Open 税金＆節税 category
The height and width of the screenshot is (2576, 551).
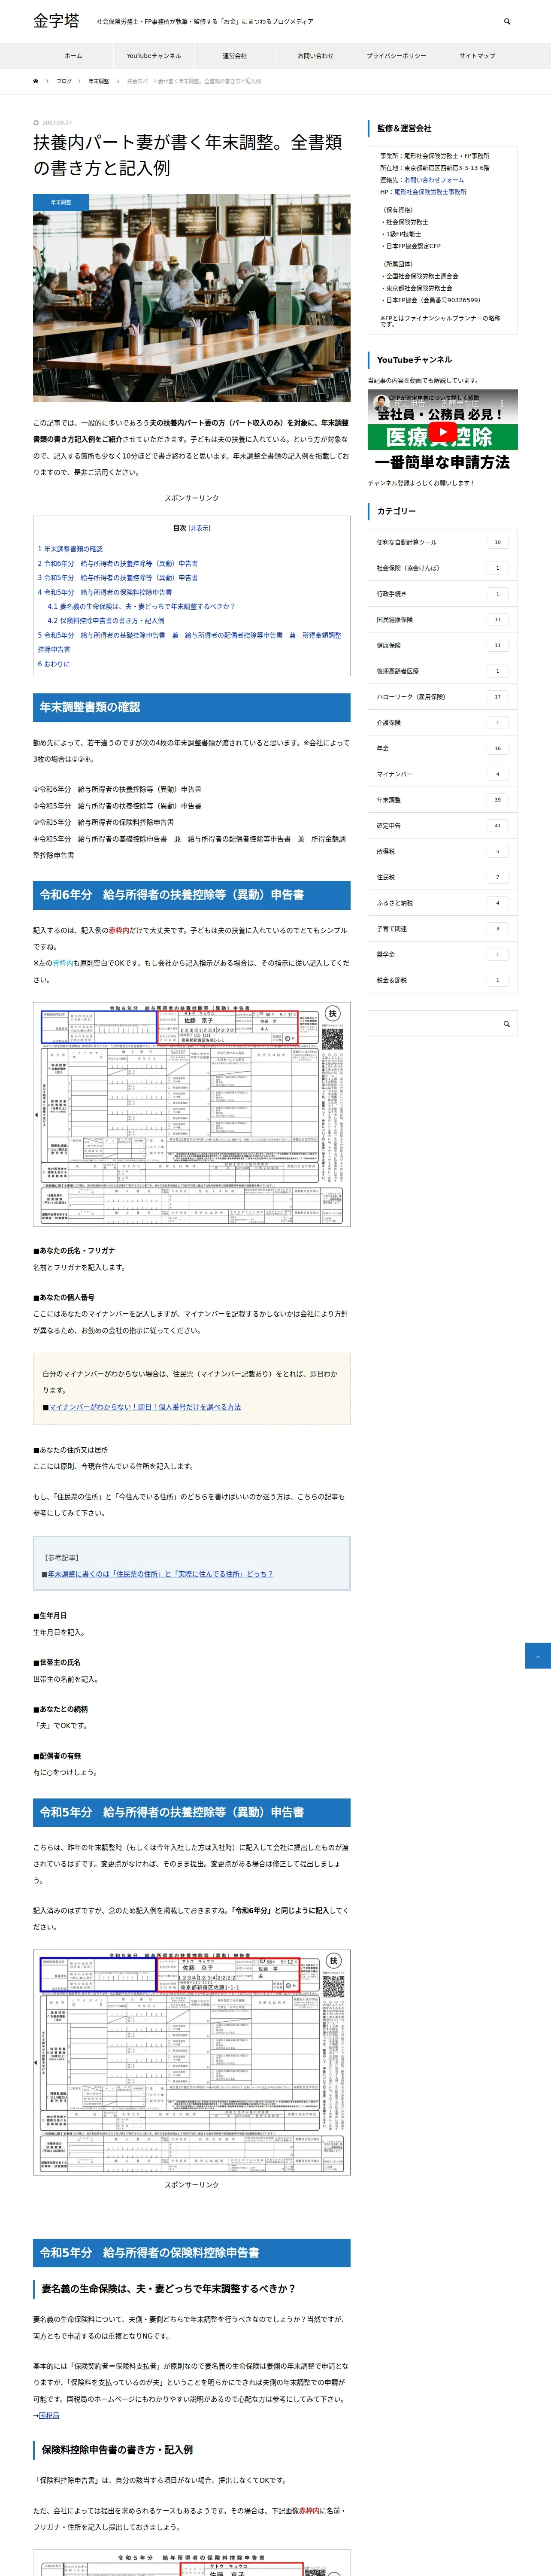tap(442, 980)
